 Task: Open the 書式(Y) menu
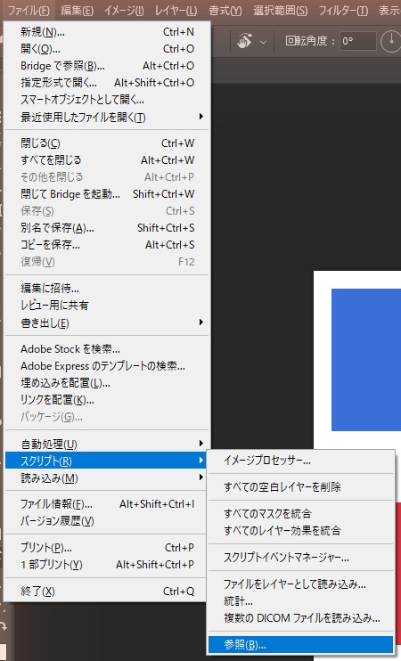pyautogui.click(x=225, y=10)
